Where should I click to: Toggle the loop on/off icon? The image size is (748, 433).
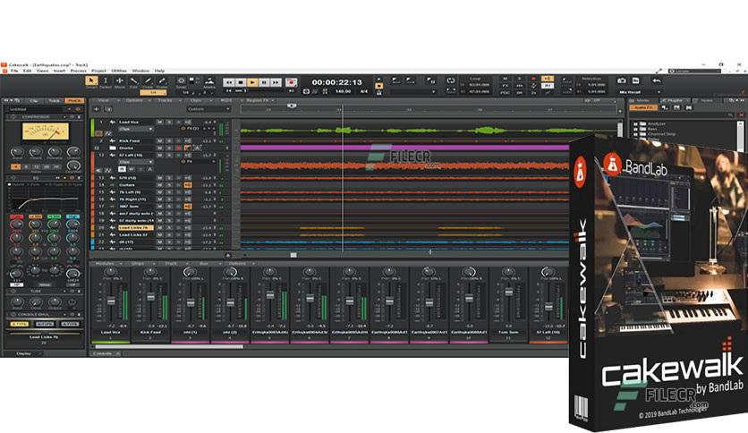(450, 81)
